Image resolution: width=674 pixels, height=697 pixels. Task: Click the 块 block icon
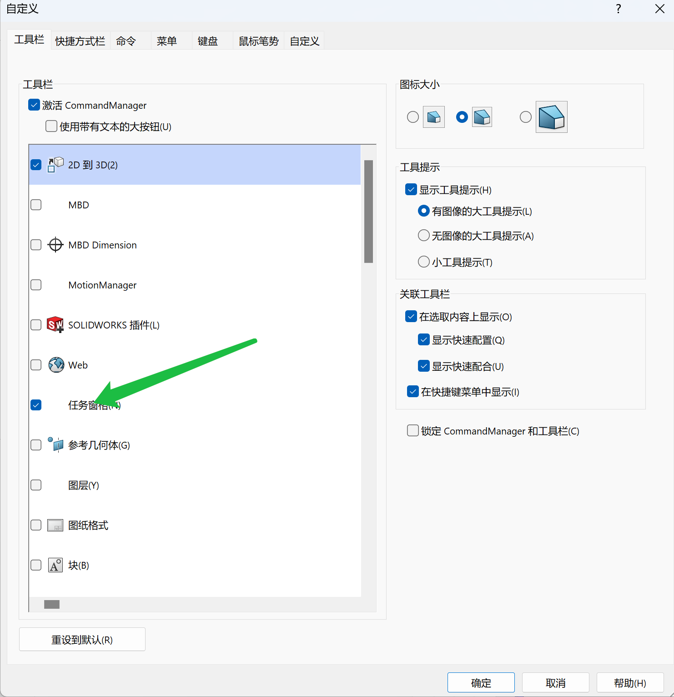coord(55,565)
